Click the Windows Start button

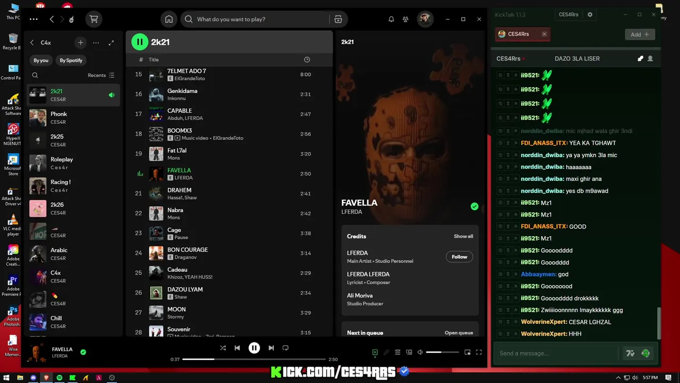pos(6,378)
